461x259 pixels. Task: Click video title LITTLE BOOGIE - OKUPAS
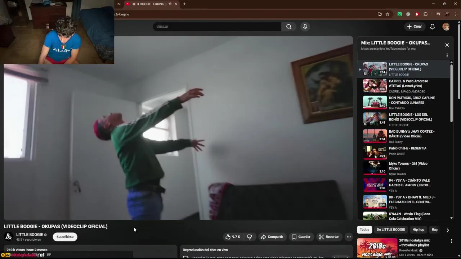[x=55, y=226]
